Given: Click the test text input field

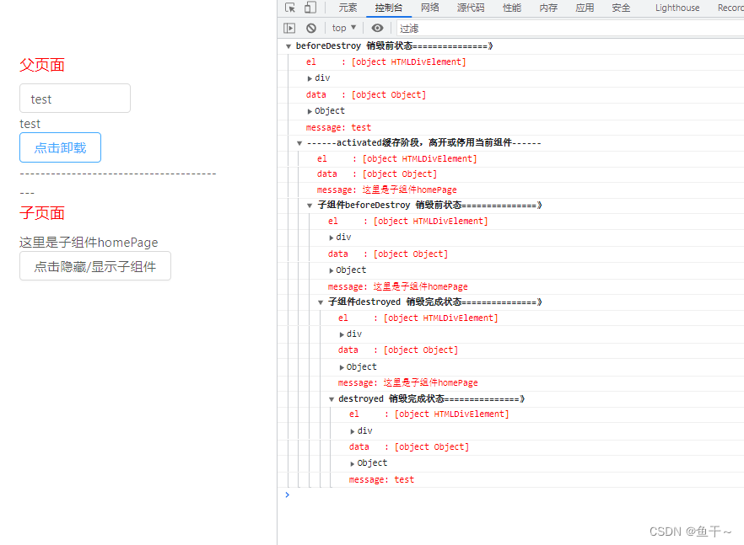Looking at the screenshot, I should (x=75, y=99).
